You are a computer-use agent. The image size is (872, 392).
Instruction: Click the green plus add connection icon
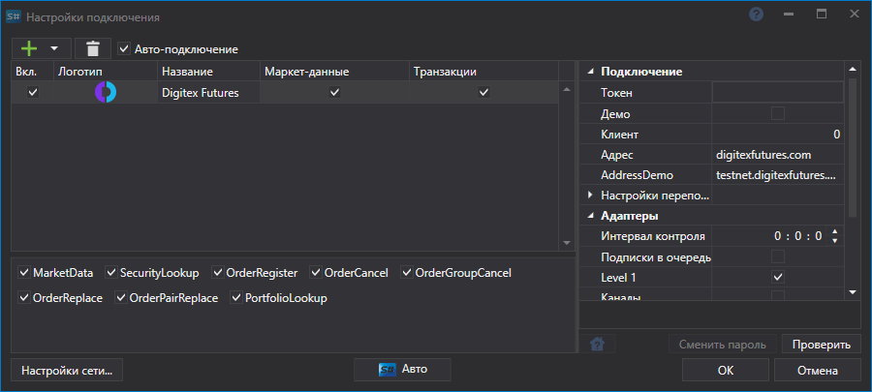click(29, 48)
